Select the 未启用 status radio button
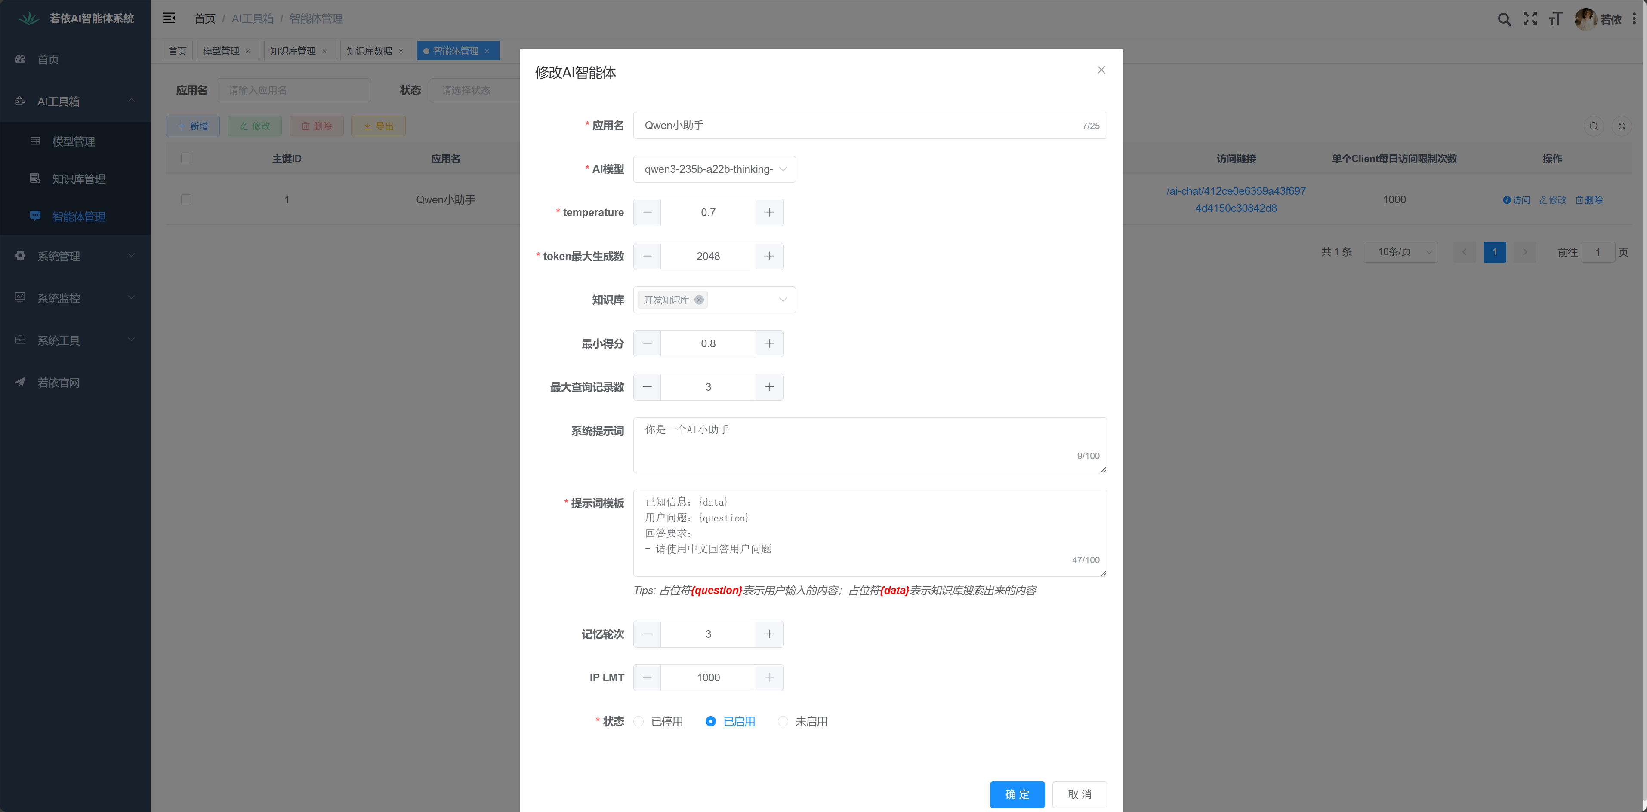Image resolution: width=1647 pixels, height=812 pixels. tap(783, 721)
